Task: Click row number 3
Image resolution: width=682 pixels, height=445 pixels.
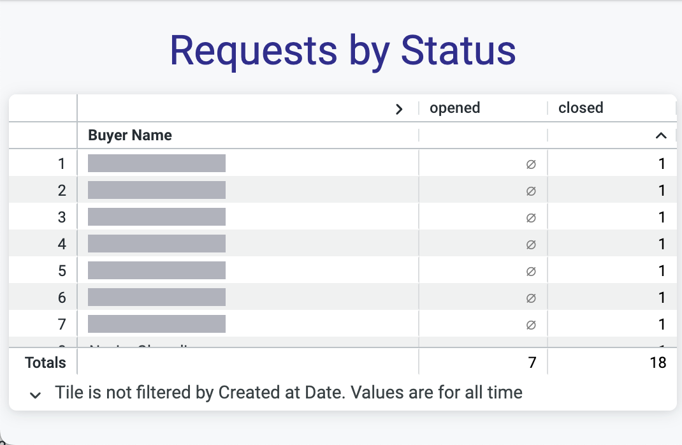Action: coord(62,217)
